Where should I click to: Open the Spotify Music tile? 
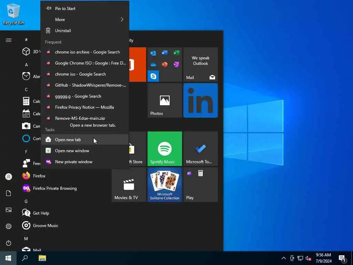[x=165, y=149]
